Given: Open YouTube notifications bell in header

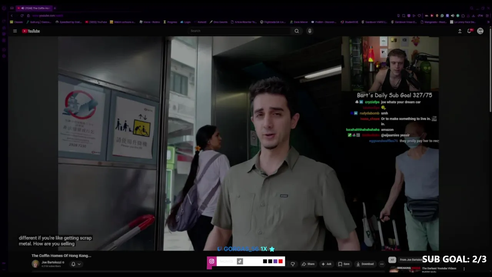Looking at the screenshot, I should [x=469, y=31].
